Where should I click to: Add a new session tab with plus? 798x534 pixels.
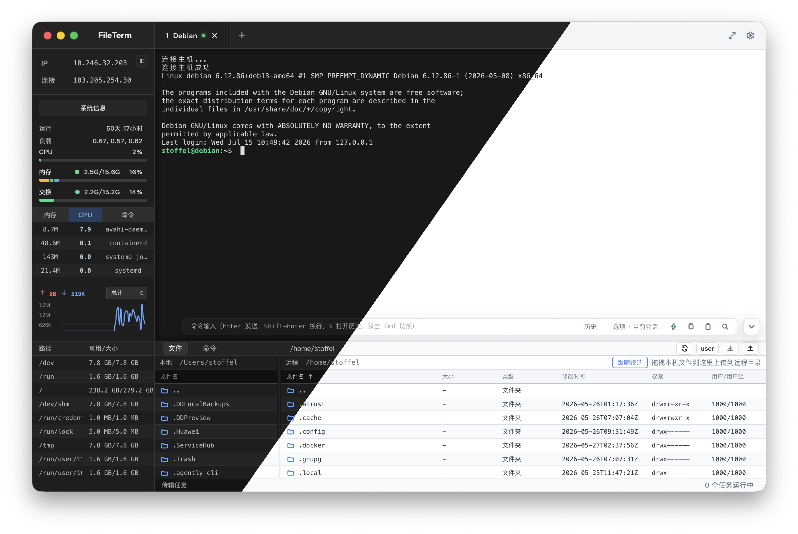point(242,36)
